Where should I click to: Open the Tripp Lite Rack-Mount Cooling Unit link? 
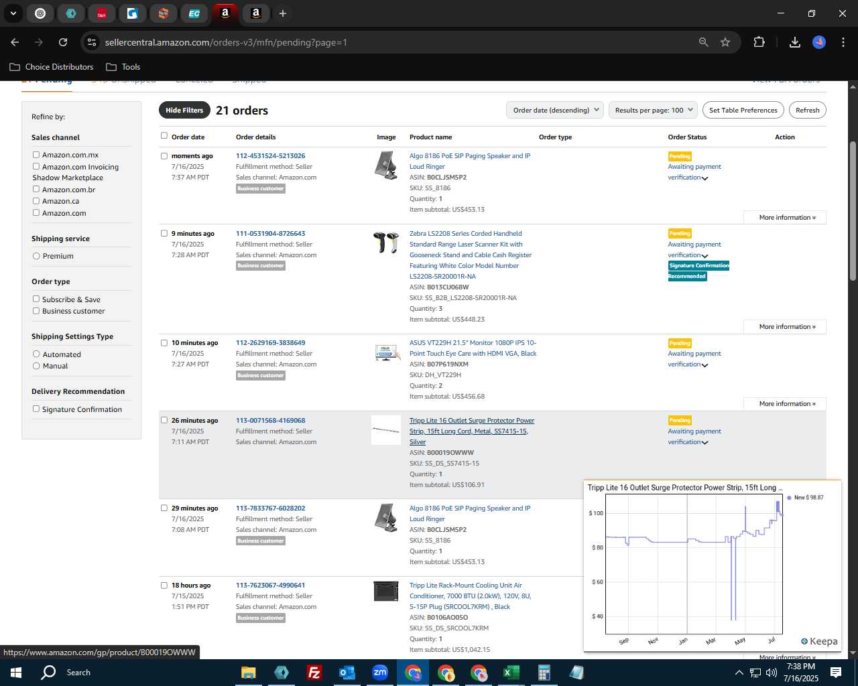coord(471,596)
